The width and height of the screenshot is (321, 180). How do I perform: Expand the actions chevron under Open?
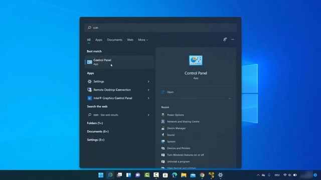pos(230,98)
